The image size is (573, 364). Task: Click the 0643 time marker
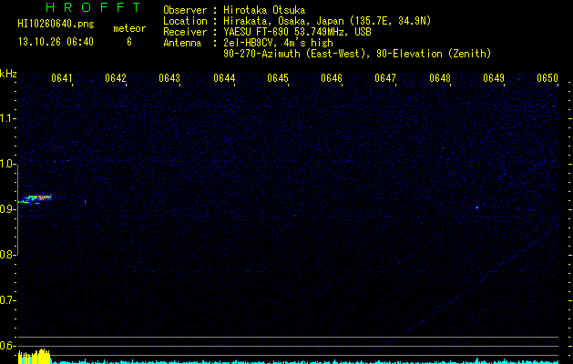tap(169, 78)
